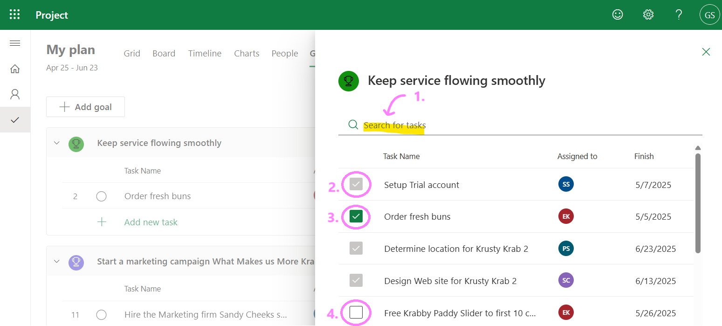This screenshot has width=722, height=326.
Task: Click the Setup Trial account task name
Action: click(421, 185)
